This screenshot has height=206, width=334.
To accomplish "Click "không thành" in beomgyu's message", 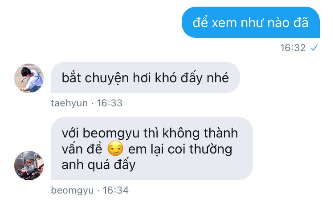I will tap(200, 133).
